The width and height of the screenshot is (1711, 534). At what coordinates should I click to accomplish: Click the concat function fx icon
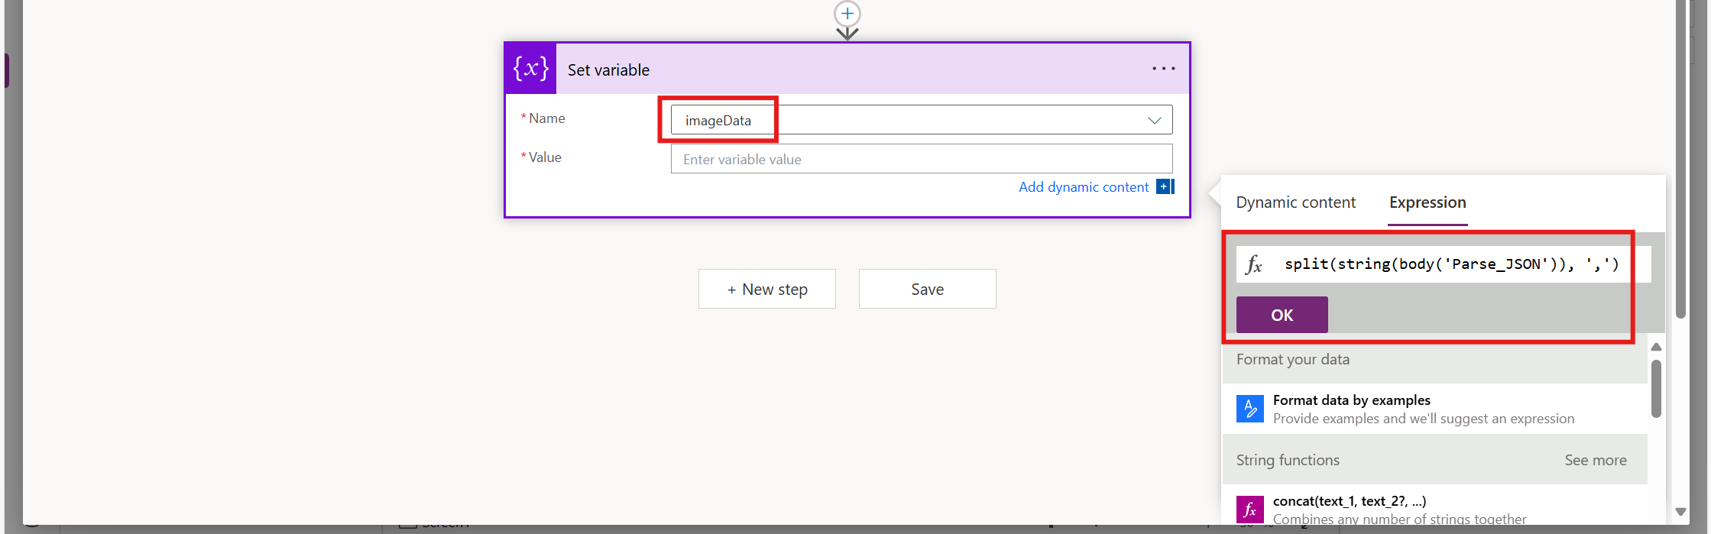pos(1250,510)
